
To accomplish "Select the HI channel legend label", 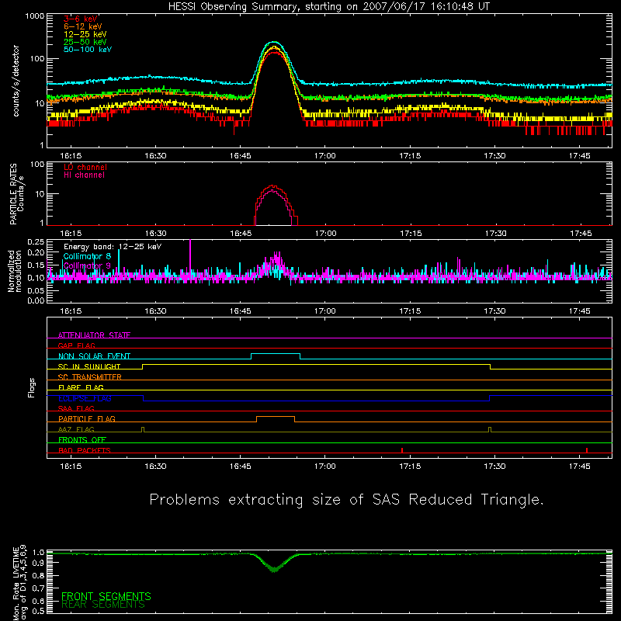I will coord(84,175).
